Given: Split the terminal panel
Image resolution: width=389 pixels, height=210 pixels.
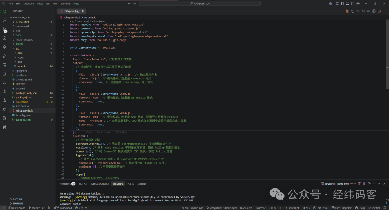Looking at the screenshot, I should pyautogui.click(x=359, y=184).
